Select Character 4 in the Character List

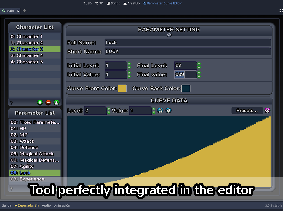(x=27, y=55)
